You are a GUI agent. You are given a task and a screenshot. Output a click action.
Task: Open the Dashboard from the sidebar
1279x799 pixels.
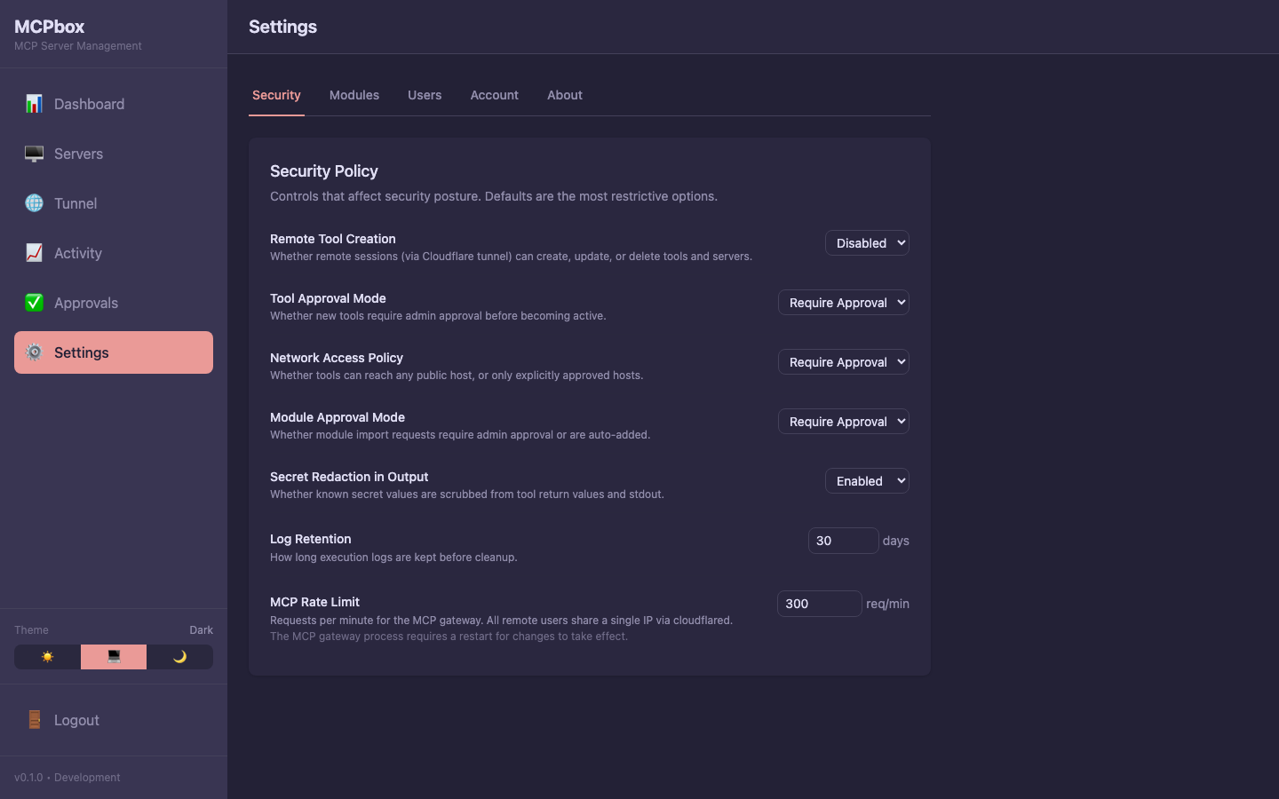[90, 104]
